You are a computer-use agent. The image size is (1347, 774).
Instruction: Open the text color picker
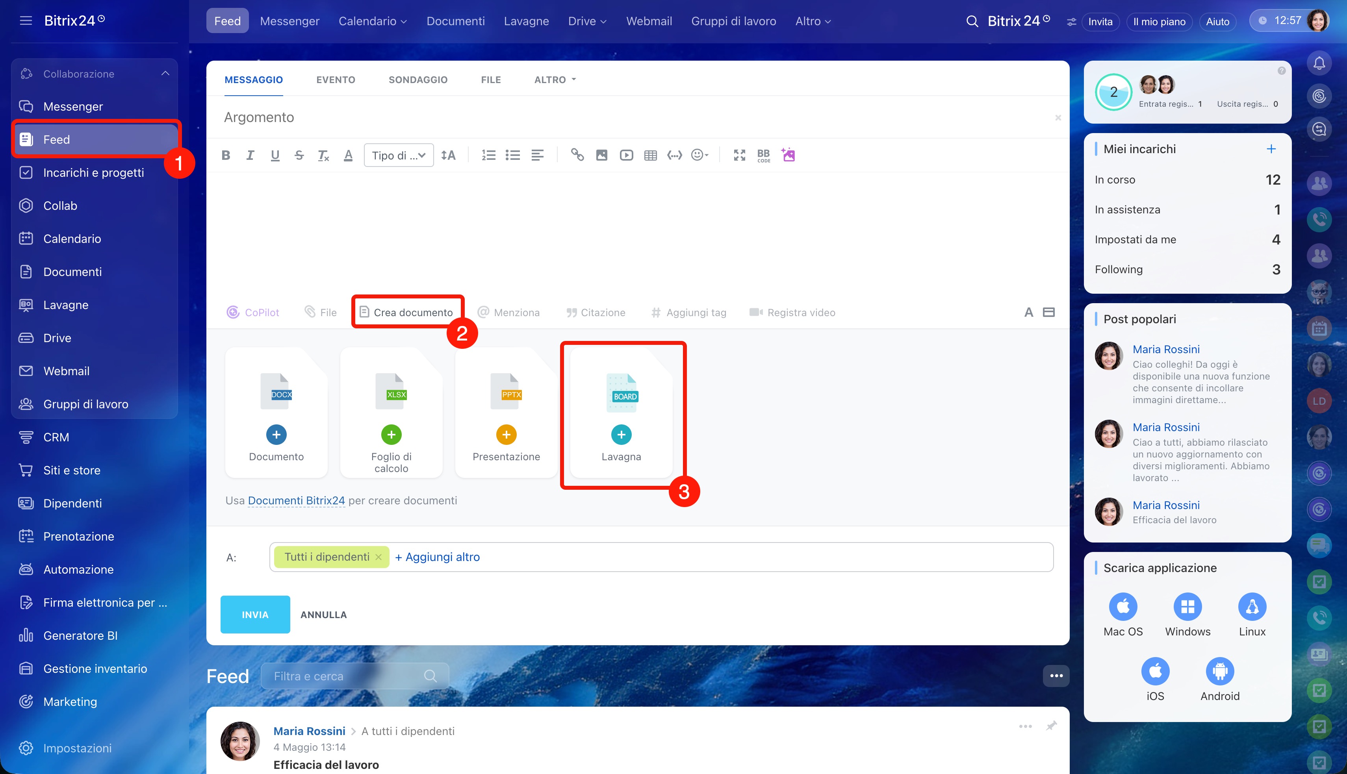point(348,155)
